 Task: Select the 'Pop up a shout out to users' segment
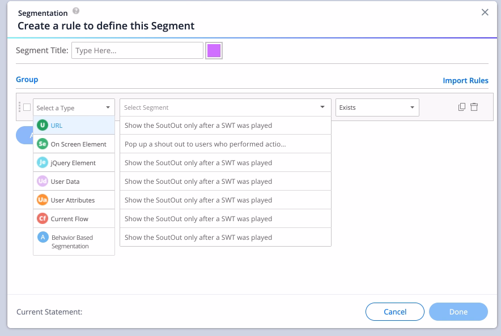tap(225, 144)
